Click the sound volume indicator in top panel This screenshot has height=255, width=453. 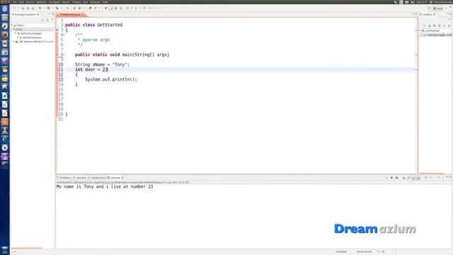tap(412, 2)
